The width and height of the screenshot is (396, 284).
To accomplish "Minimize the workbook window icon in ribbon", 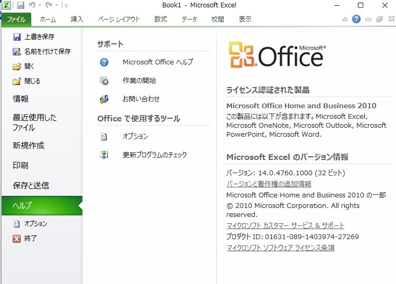I will [368, 20].
